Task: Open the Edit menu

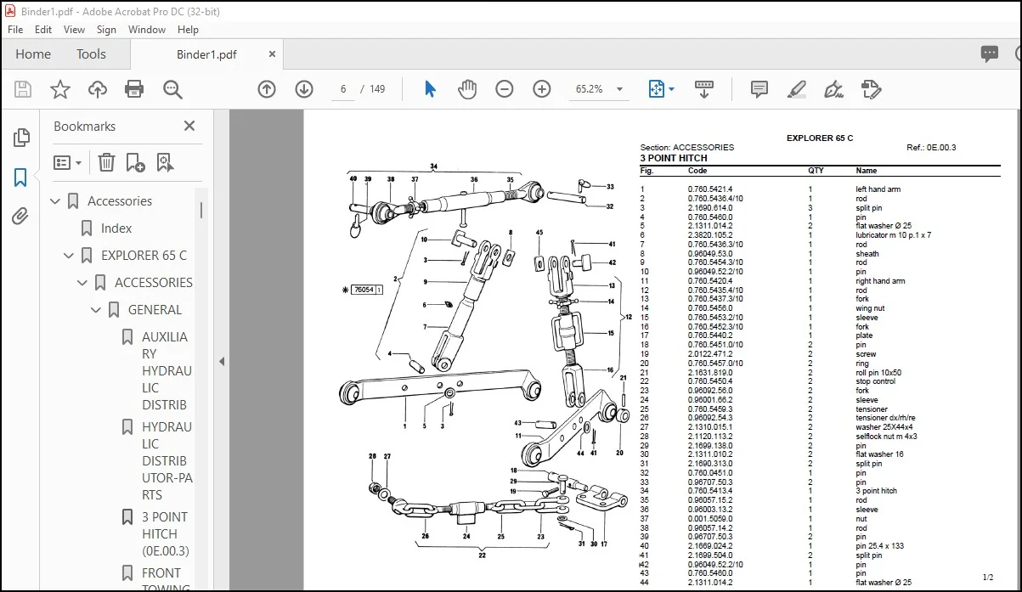Action: click(43, 29)
